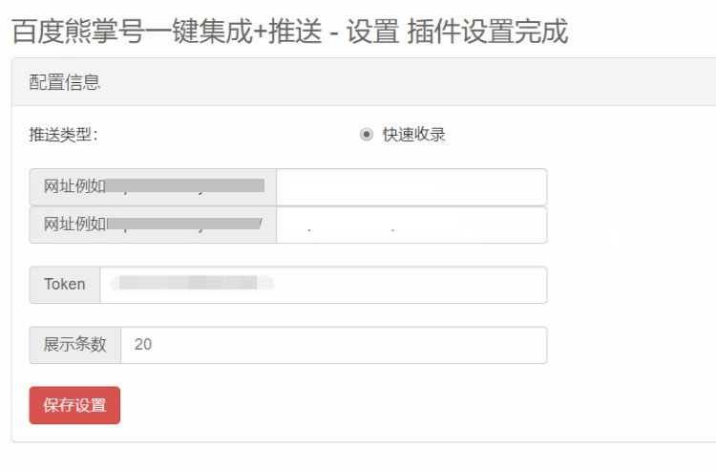This screenshot has height=473, width=716.
Task: Click the blurred example URL in first row
Action: (185, 185)
